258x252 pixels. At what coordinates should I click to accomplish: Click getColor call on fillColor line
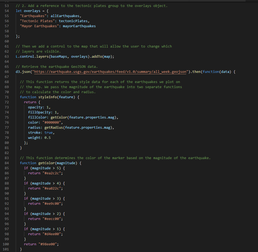click(x=84, y=117)
